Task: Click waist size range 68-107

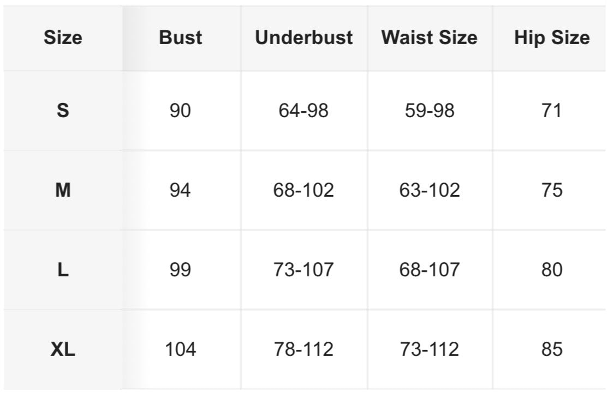Action: 429,270
